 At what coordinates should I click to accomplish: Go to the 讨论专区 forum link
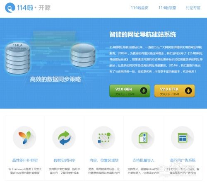click(193, 8)
